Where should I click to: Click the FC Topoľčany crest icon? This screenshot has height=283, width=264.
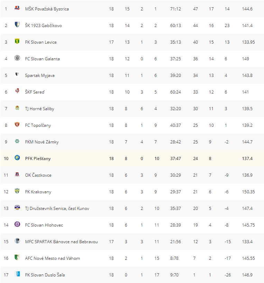(x=17, y=125)
